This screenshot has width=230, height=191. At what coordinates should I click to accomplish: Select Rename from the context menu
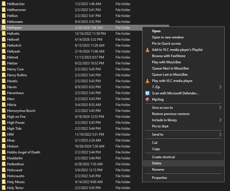point(158,170)
